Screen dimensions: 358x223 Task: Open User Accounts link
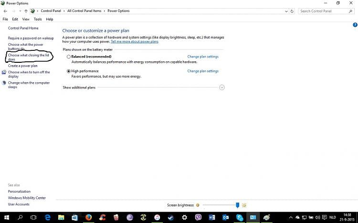[x=19, y=204]
